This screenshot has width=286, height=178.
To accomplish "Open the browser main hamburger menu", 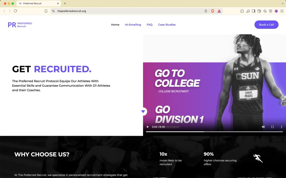I will tap(282, 11).
